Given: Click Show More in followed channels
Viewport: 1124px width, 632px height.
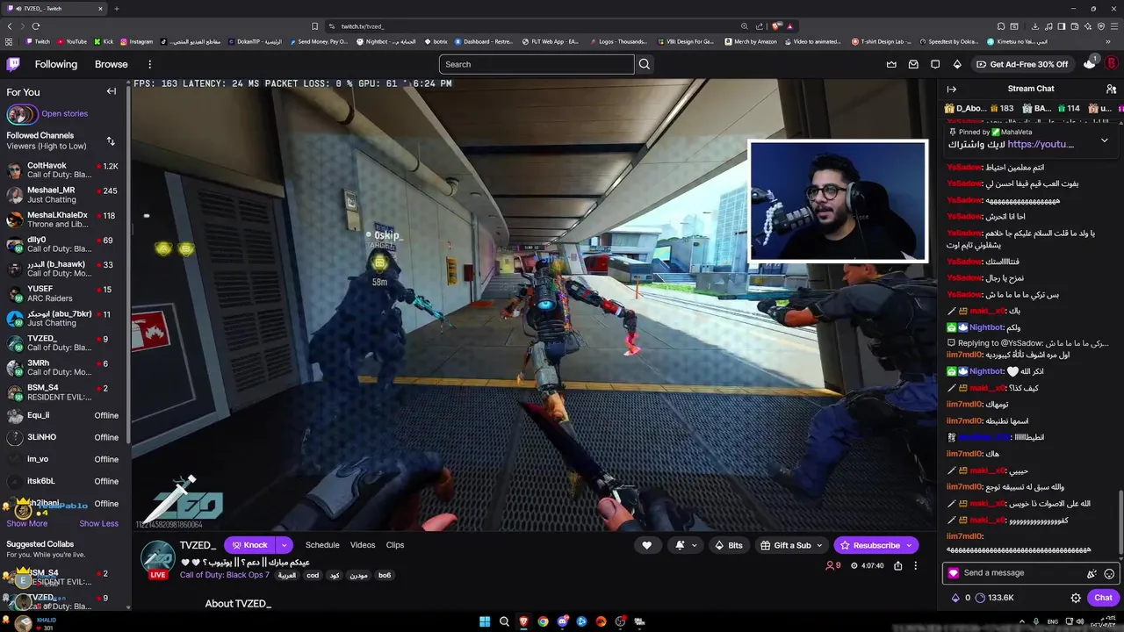Looking at the screenshot, I should coord(27,523).
